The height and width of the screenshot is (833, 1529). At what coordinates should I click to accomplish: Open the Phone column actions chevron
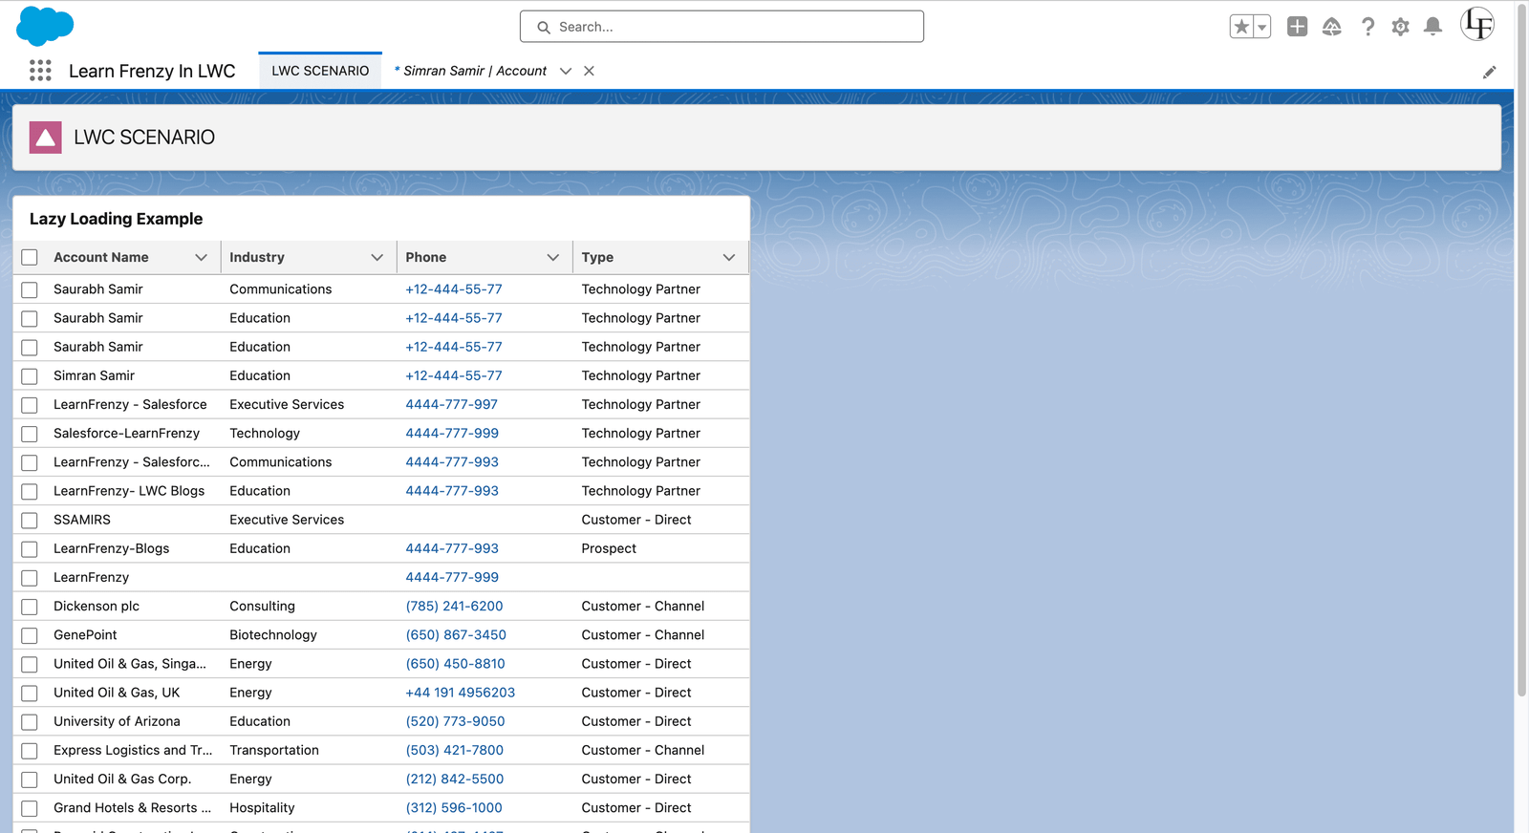coord(552,257)
